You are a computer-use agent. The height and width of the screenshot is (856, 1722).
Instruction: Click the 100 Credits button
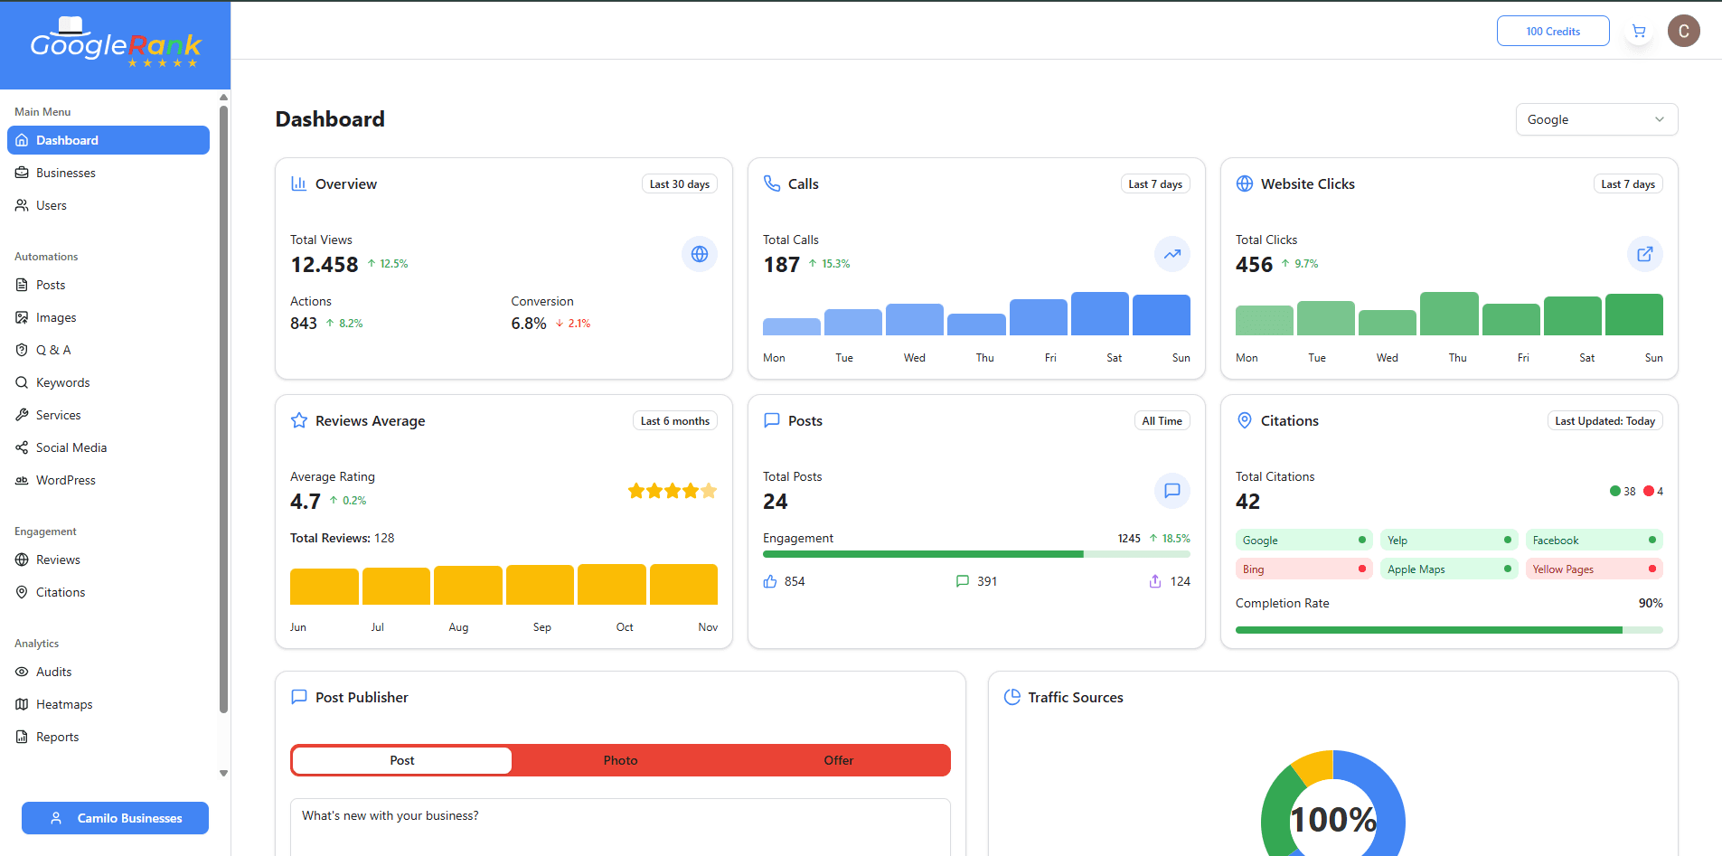[1553, 31]
